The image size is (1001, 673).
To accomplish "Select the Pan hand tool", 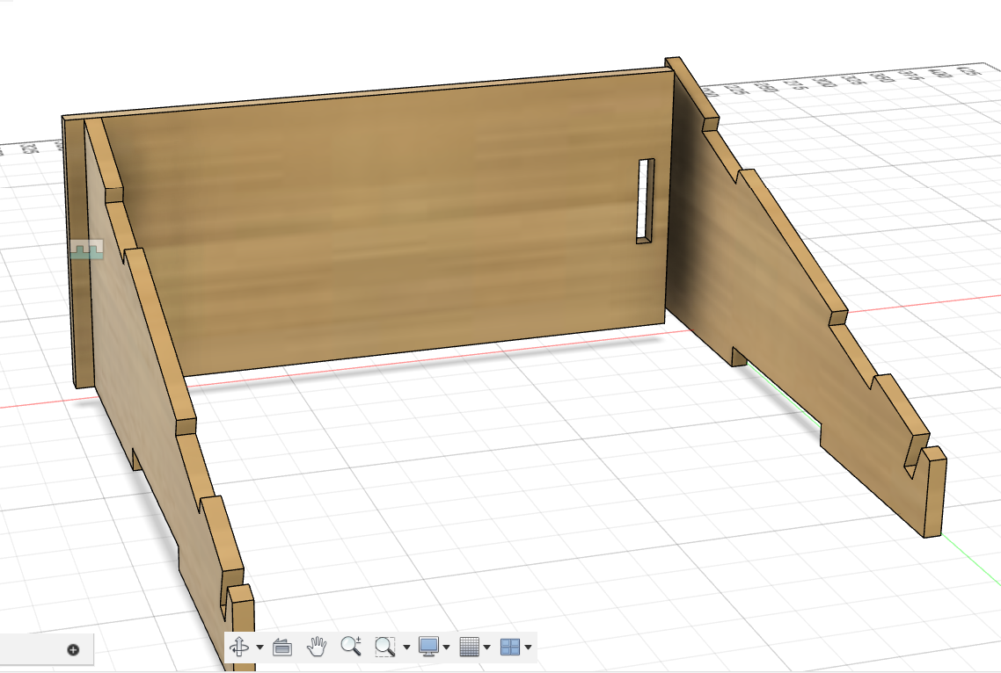I will [x=316, y=647].
